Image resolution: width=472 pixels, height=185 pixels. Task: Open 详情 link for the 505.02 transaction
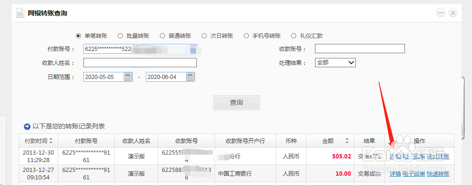(395, 156)
